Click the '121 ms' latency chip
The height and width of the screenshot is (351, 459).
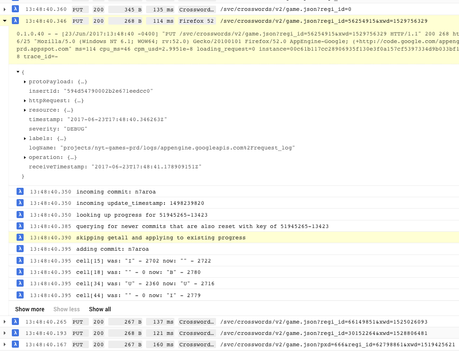pyautogui.click(x=160, y=333)
